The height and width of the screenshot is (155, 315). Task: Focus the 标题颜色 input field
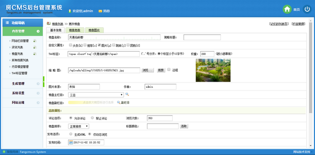pos(163,127)
